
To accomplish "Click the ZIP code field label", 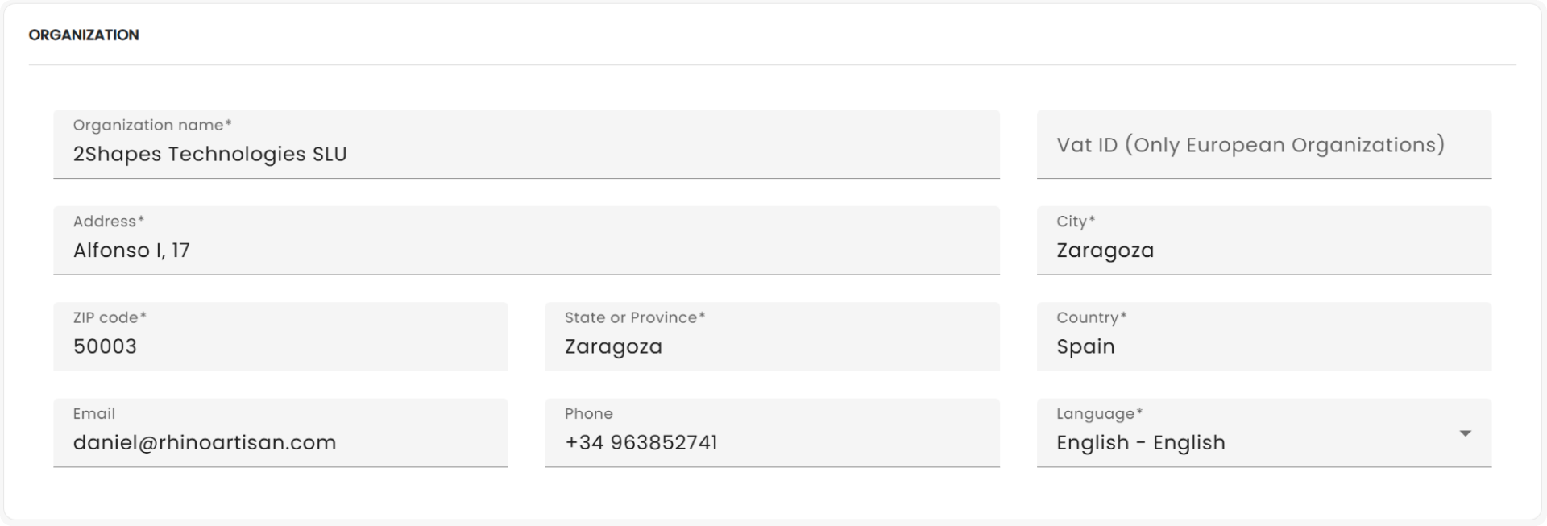I will [x=110, y=317].
